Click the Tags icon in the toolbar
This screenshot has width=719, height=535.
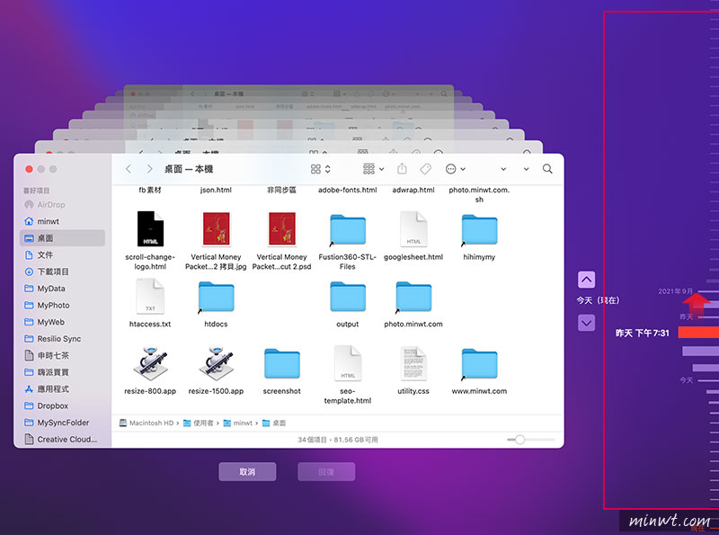click(x=426, y=169)
